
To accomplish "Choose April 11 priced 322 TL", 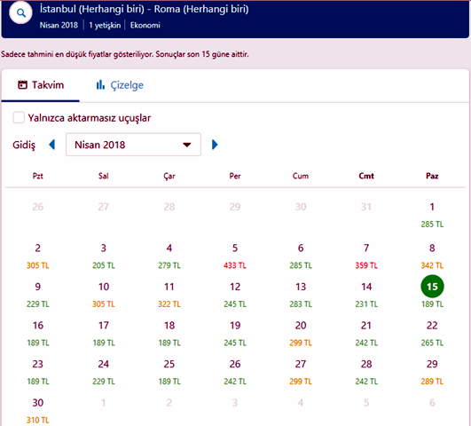I will [x=169, y=295].
